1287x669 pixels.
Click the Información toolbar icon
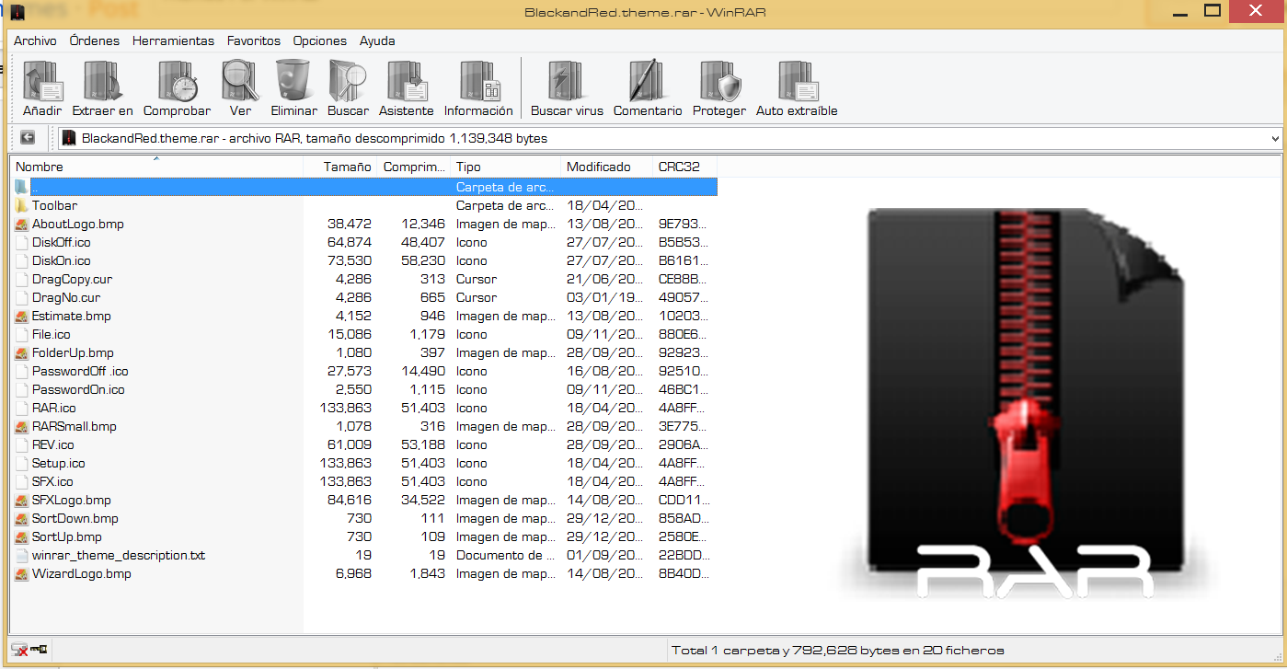pyautogui.click(x=478, y=81)
